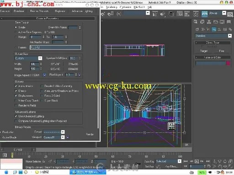Open the Modify panel tab icon
Image resolution: width=234 pixels, height=175 pixels.
coord(202,22)
